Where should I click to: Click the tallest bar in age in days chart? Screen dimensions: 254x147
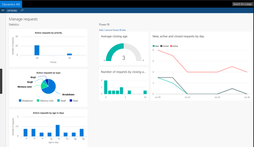(x=58, y=130)
